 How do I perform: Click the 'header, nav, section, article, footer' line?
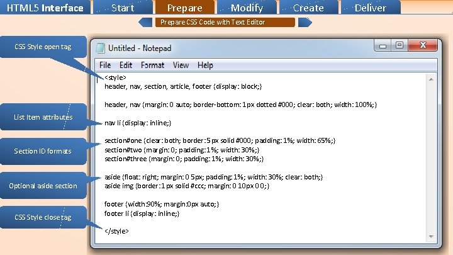click(183, 86)
